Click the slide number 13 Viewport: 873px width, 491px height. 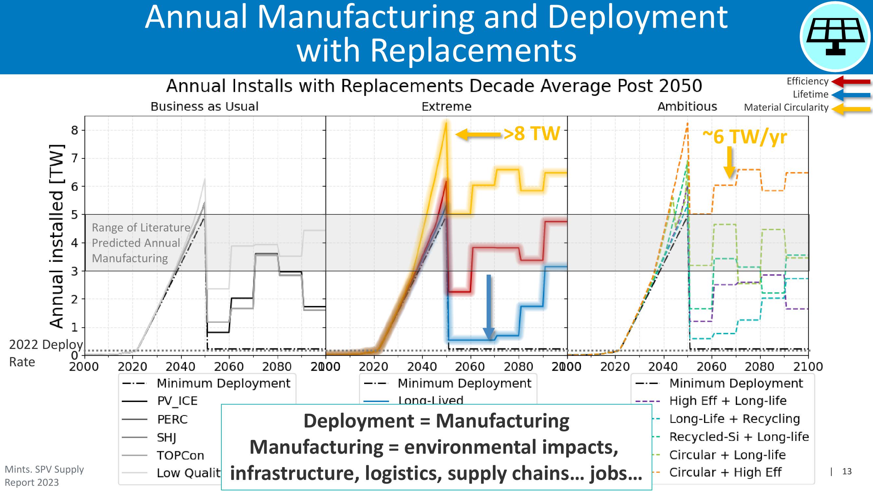point(846,471)
